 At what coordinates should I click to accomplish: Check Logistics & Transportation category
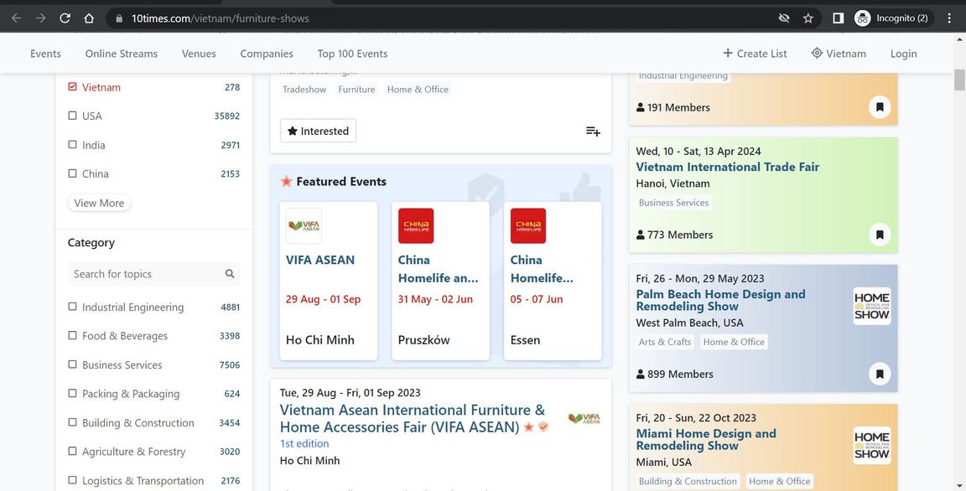click(73, 480)
